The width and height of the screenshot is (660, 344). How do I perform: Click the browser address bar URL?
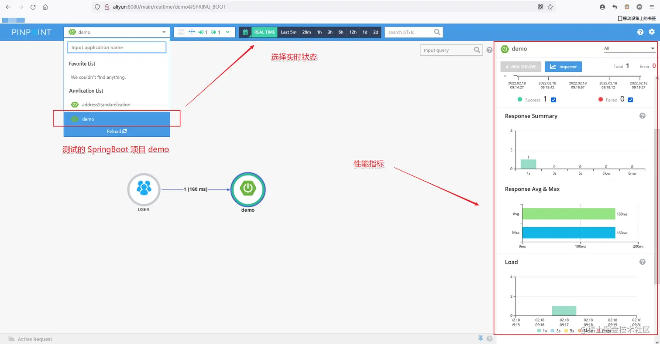[169, 7]
